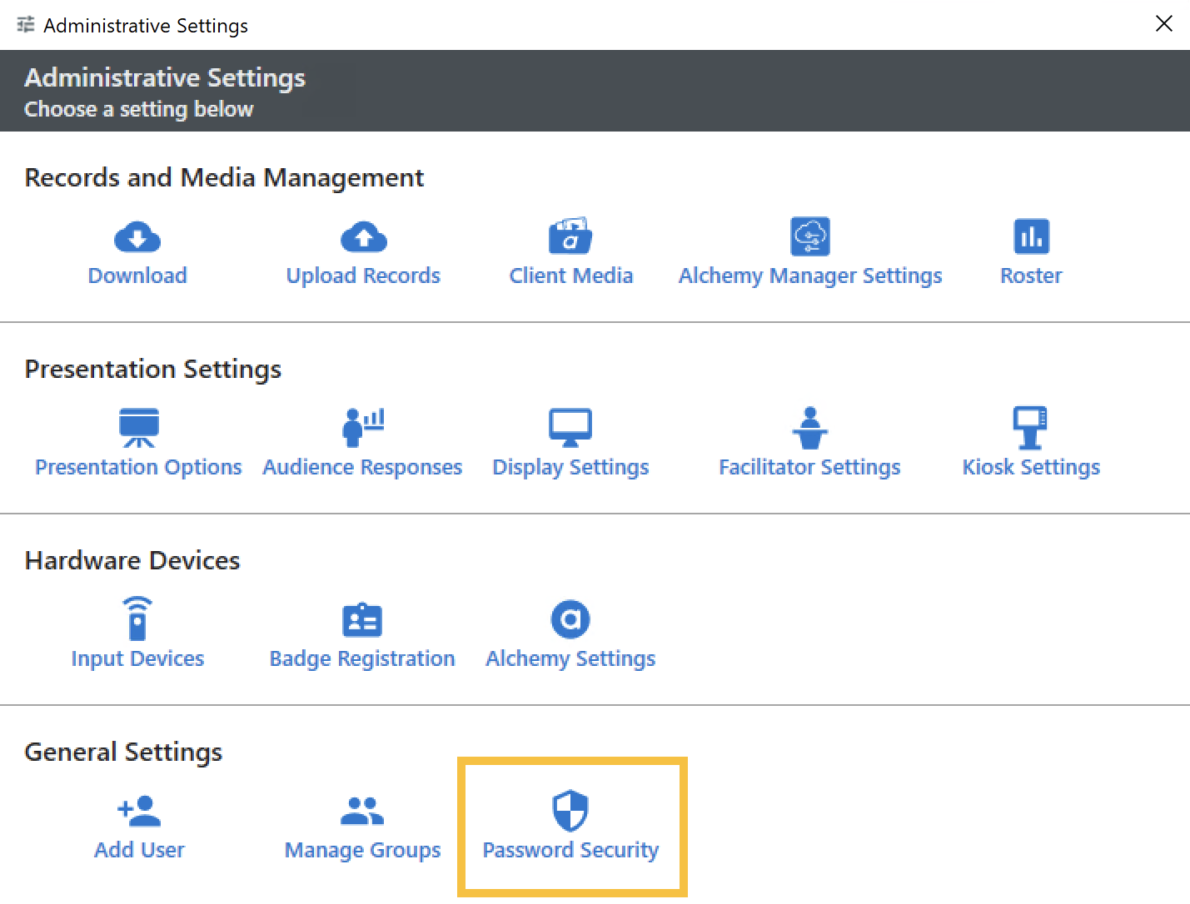1190x904 pixels.
Task: Open the Alchemy Settings text link
Action: 570,658
